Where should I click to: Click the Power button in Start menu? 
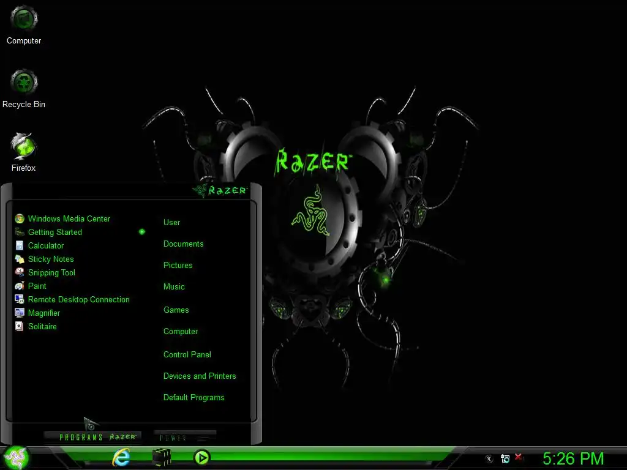185,437
